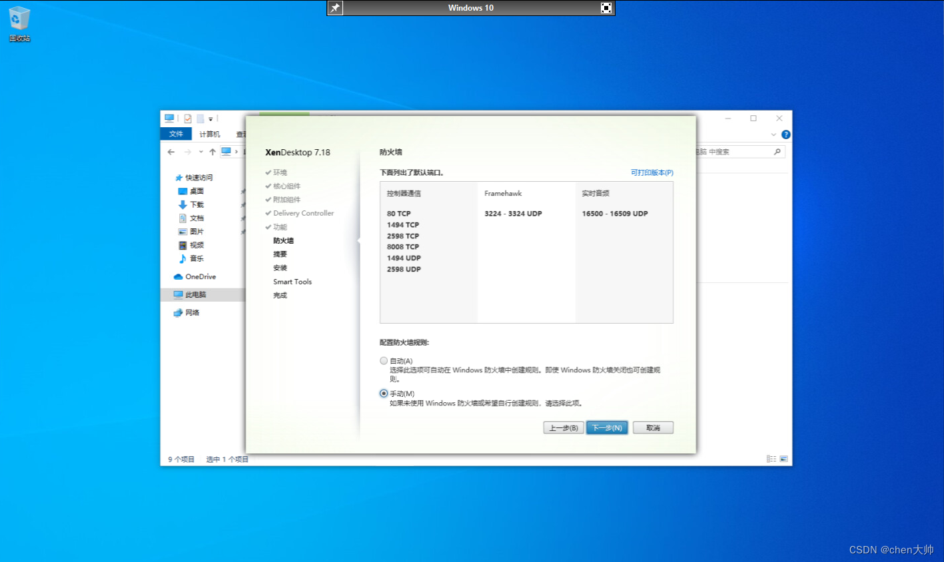Open the 文件 tab in Explorer

[x=176, y=134]
